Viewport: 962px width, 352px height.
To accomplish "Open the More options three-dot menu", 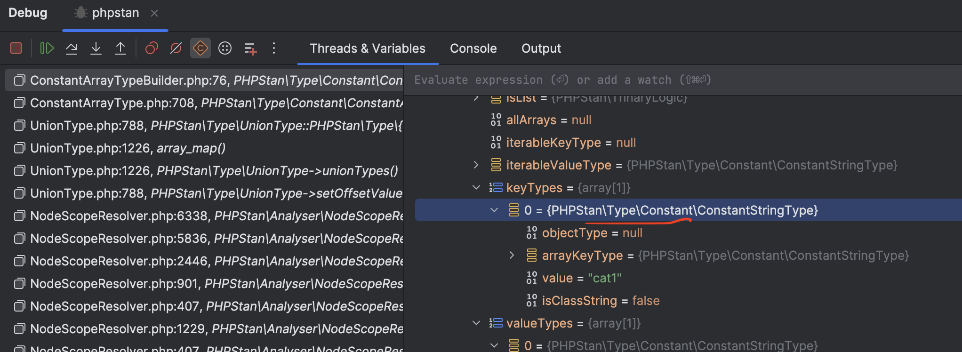I will pyautogui.click(x=274, y=48).
